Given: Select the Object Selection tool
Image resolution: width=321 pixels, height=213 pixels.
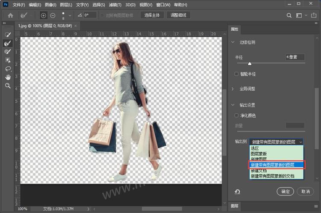Looking at the screenshot, I should [8, 60].
